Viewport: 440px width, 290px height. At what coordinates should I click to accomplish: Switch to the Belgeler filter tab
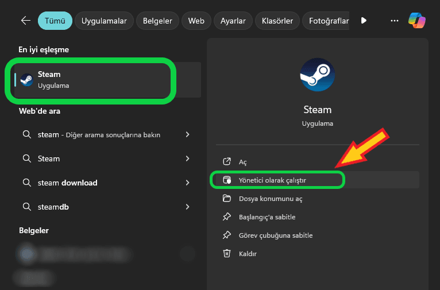tap(158, 21)
